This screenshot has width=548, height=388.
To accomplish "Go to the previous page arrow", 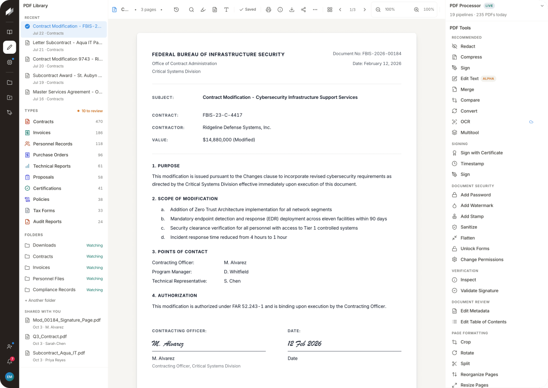I will pos(340,10).
